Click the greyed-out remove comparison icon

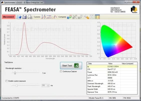point(75,17)
